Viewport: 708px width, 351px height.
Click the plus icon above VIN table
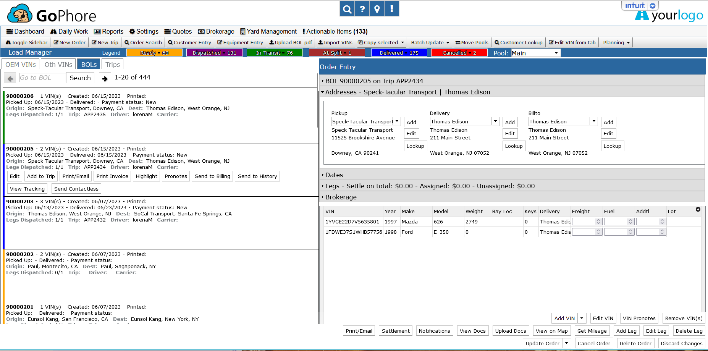coord(698,209)
